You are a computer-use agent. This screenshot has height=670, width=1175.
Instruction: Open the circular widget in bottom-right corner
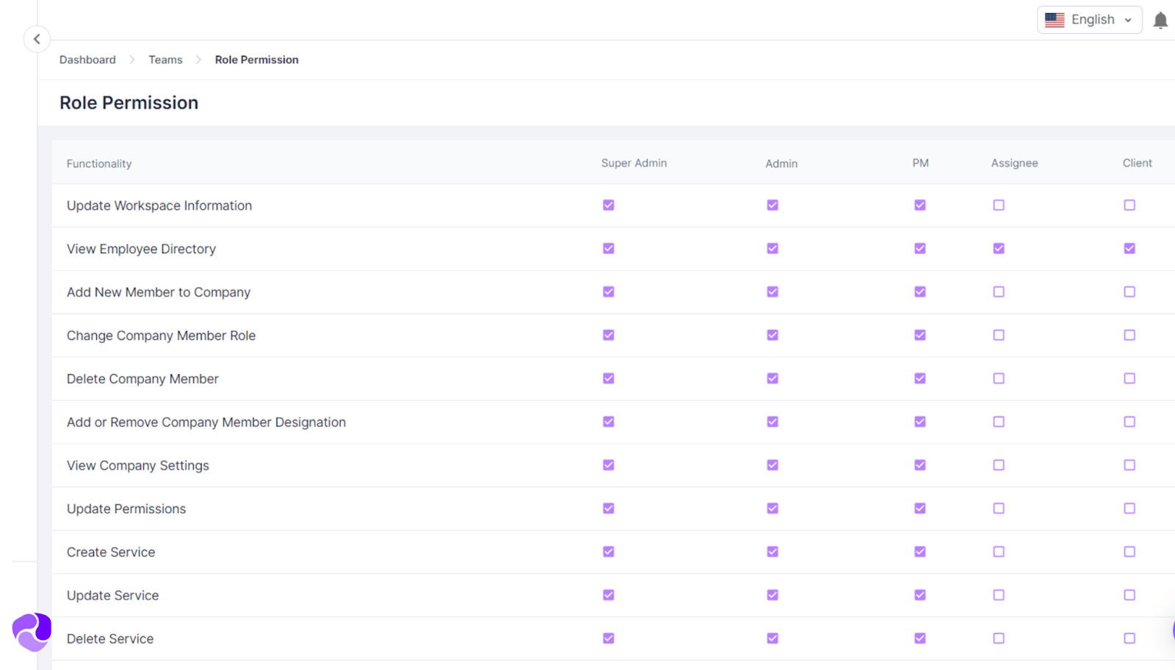(x=1171, y=629)
